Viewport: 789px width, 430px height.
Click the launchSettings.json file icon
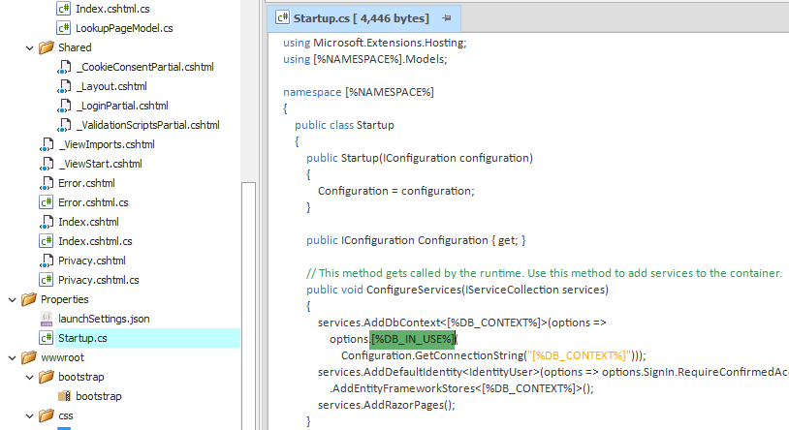(46, 319)
